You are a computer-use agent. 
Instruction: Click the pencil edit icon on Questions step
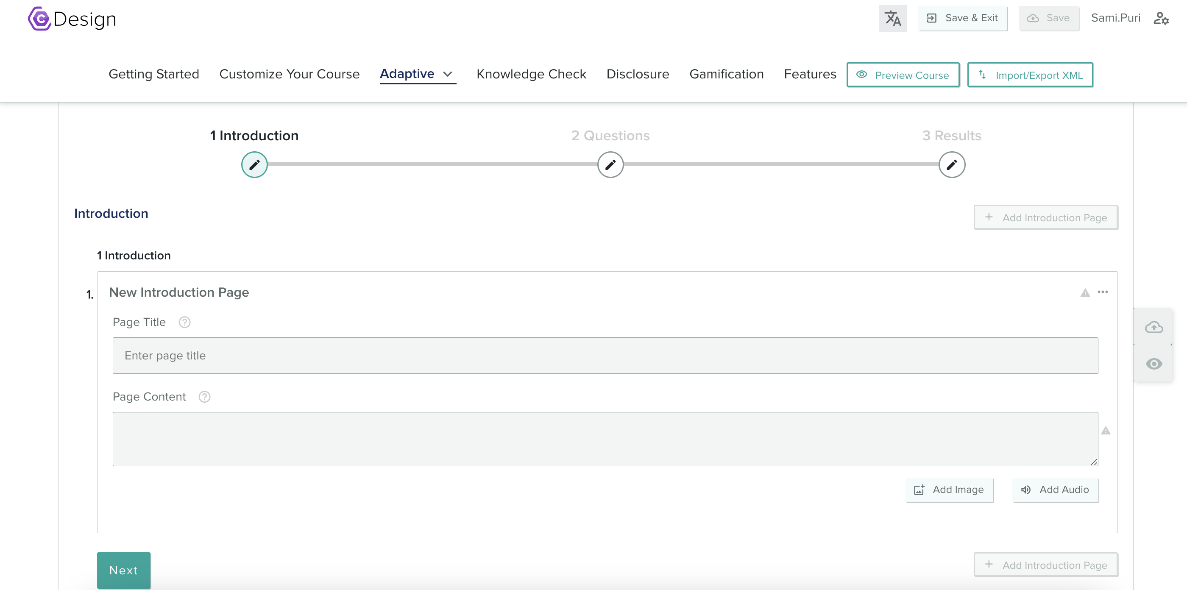pos(610,165)
